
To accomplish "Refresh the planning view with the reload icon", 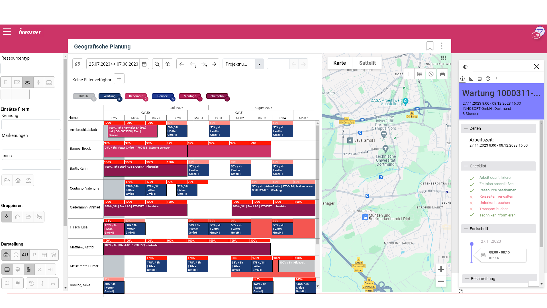I will coord(77,64).
